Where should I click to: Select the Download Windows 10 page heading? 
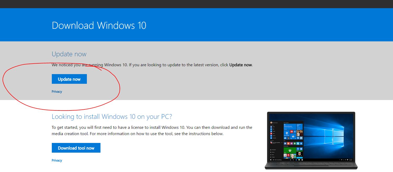coord(99,25)
